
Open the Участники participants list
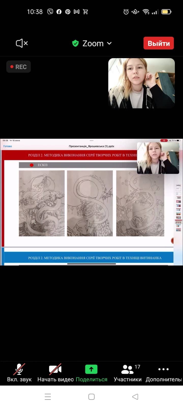tap(128, 373)
